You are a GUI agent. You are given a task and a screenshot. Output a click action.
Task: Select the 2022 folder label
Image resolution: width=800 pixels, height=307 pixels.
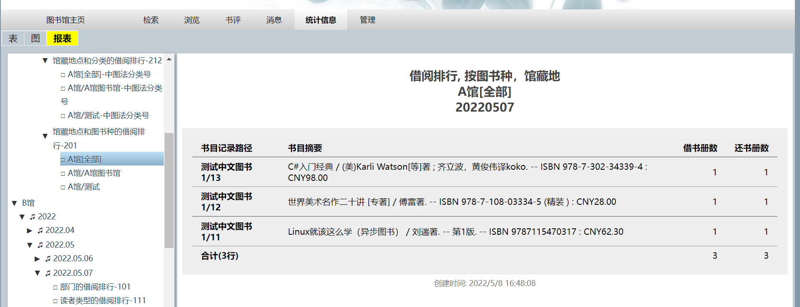pyautogui.click(x=47, y=217)
